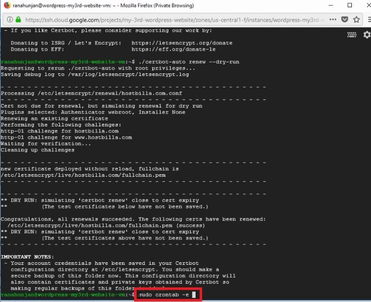Click 'Renewing an existing certificate' line

click(54, 119)
